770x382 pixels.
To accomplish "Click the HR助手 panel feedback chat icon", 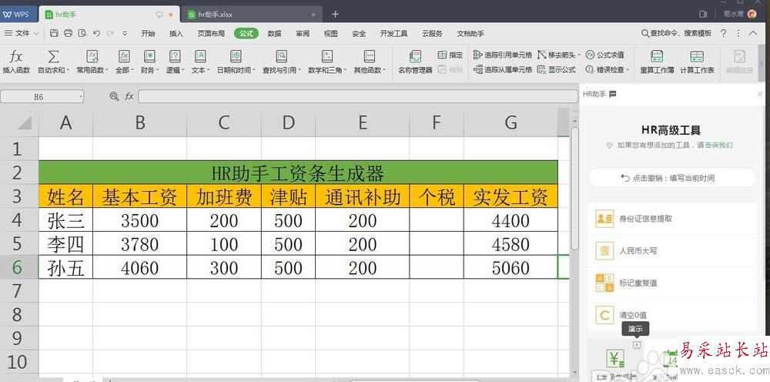I will pos(612,94).
